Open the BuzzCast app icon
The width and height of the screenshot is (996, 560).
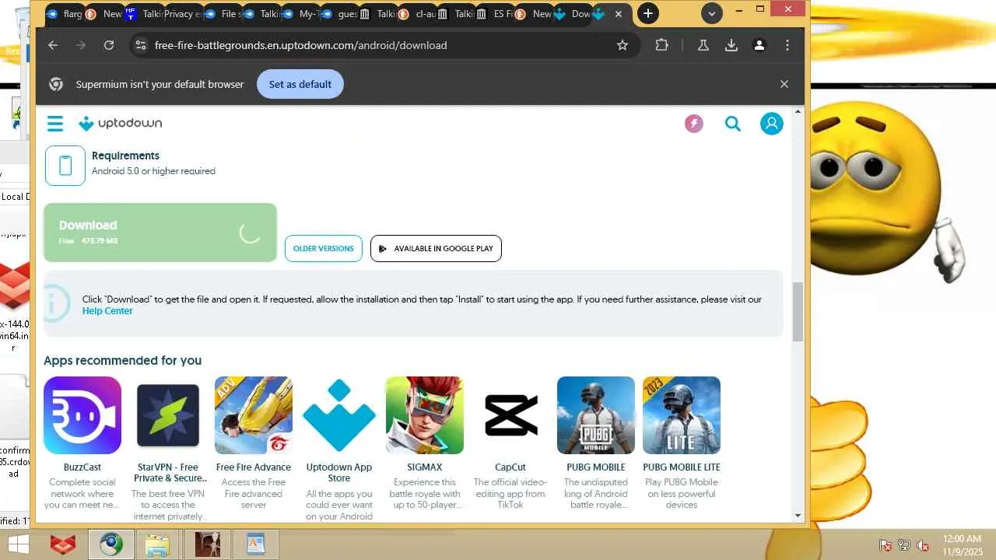point(82,415)
